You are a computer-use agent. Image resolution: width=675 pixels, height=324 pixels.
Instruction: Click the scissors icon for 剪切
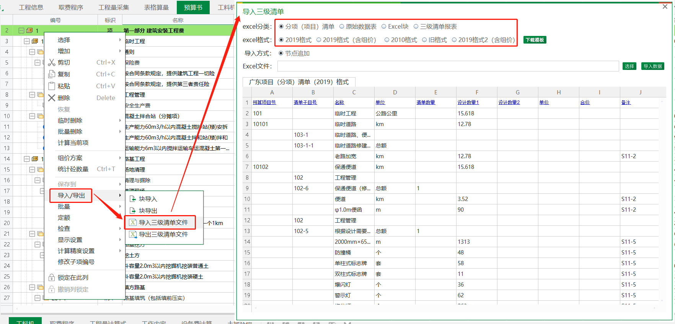point(52,62)
